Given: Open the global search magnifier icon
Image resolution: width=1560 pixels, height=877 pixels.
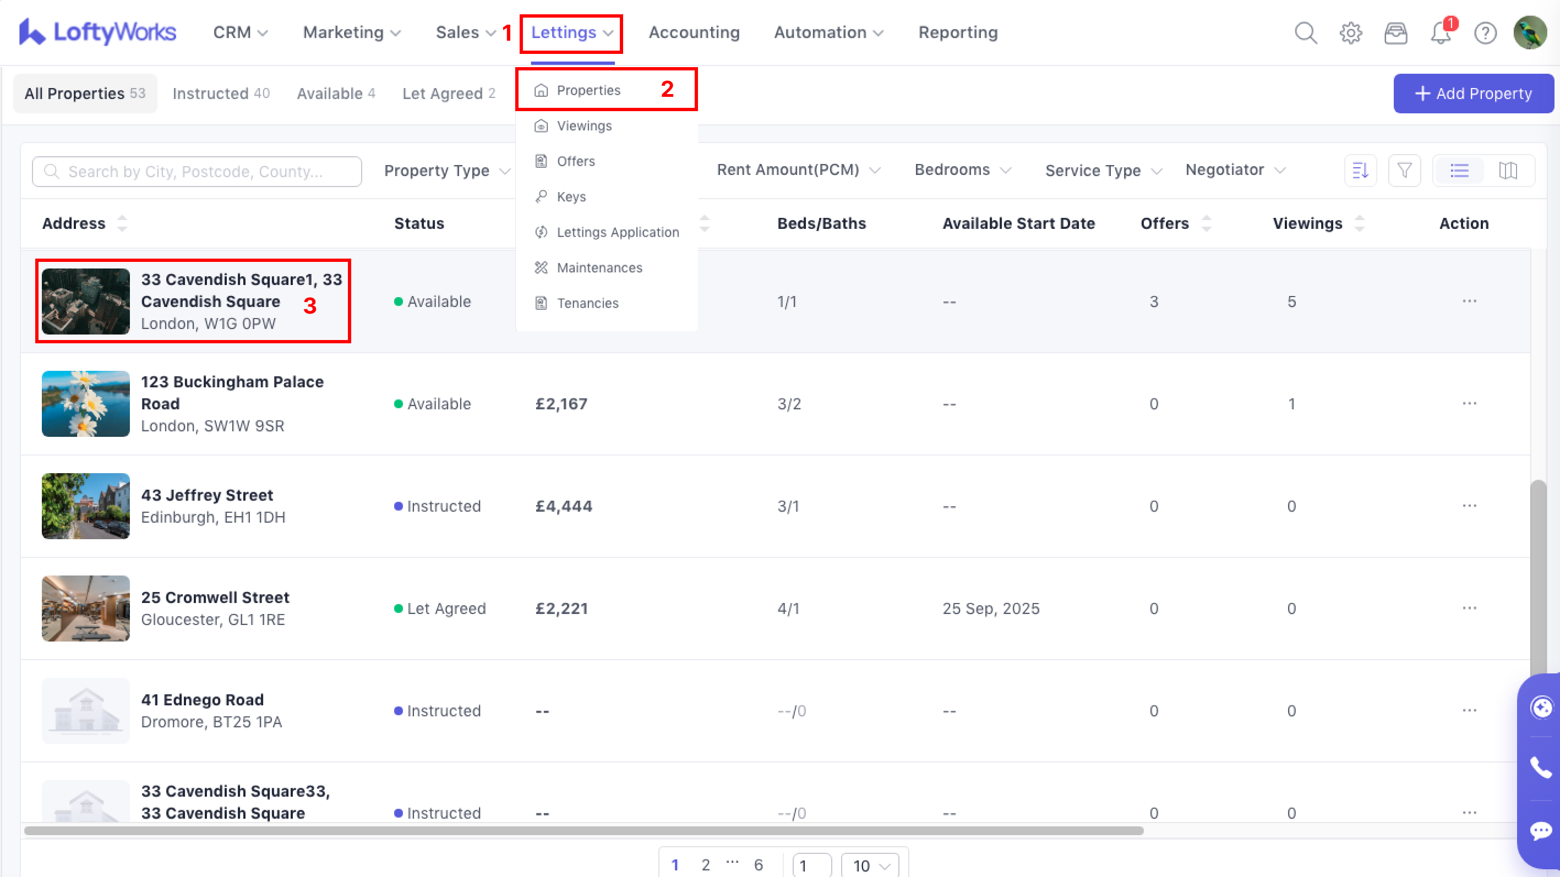Looking at the screenshot, I should (1306, 32).
